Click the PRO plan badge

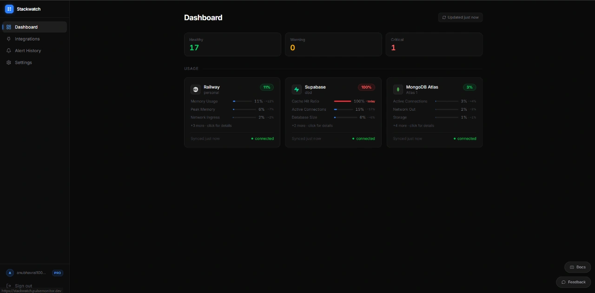58,273
